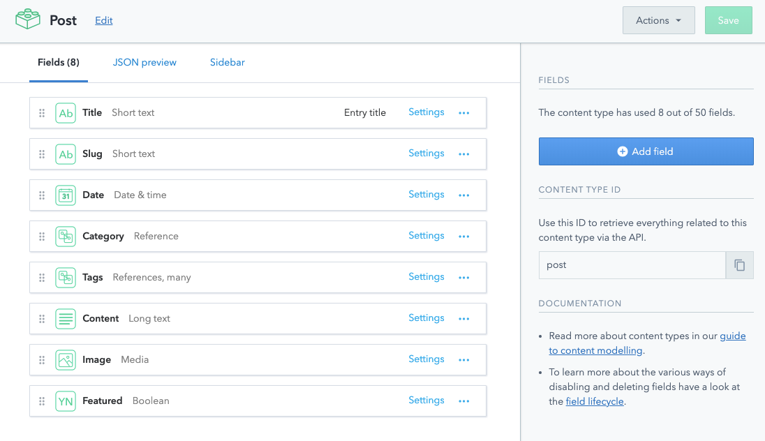Image resolution: width=765 pixels, height=441 pixels.
Task: Click the Long text icon for Content
Action: 66,318
